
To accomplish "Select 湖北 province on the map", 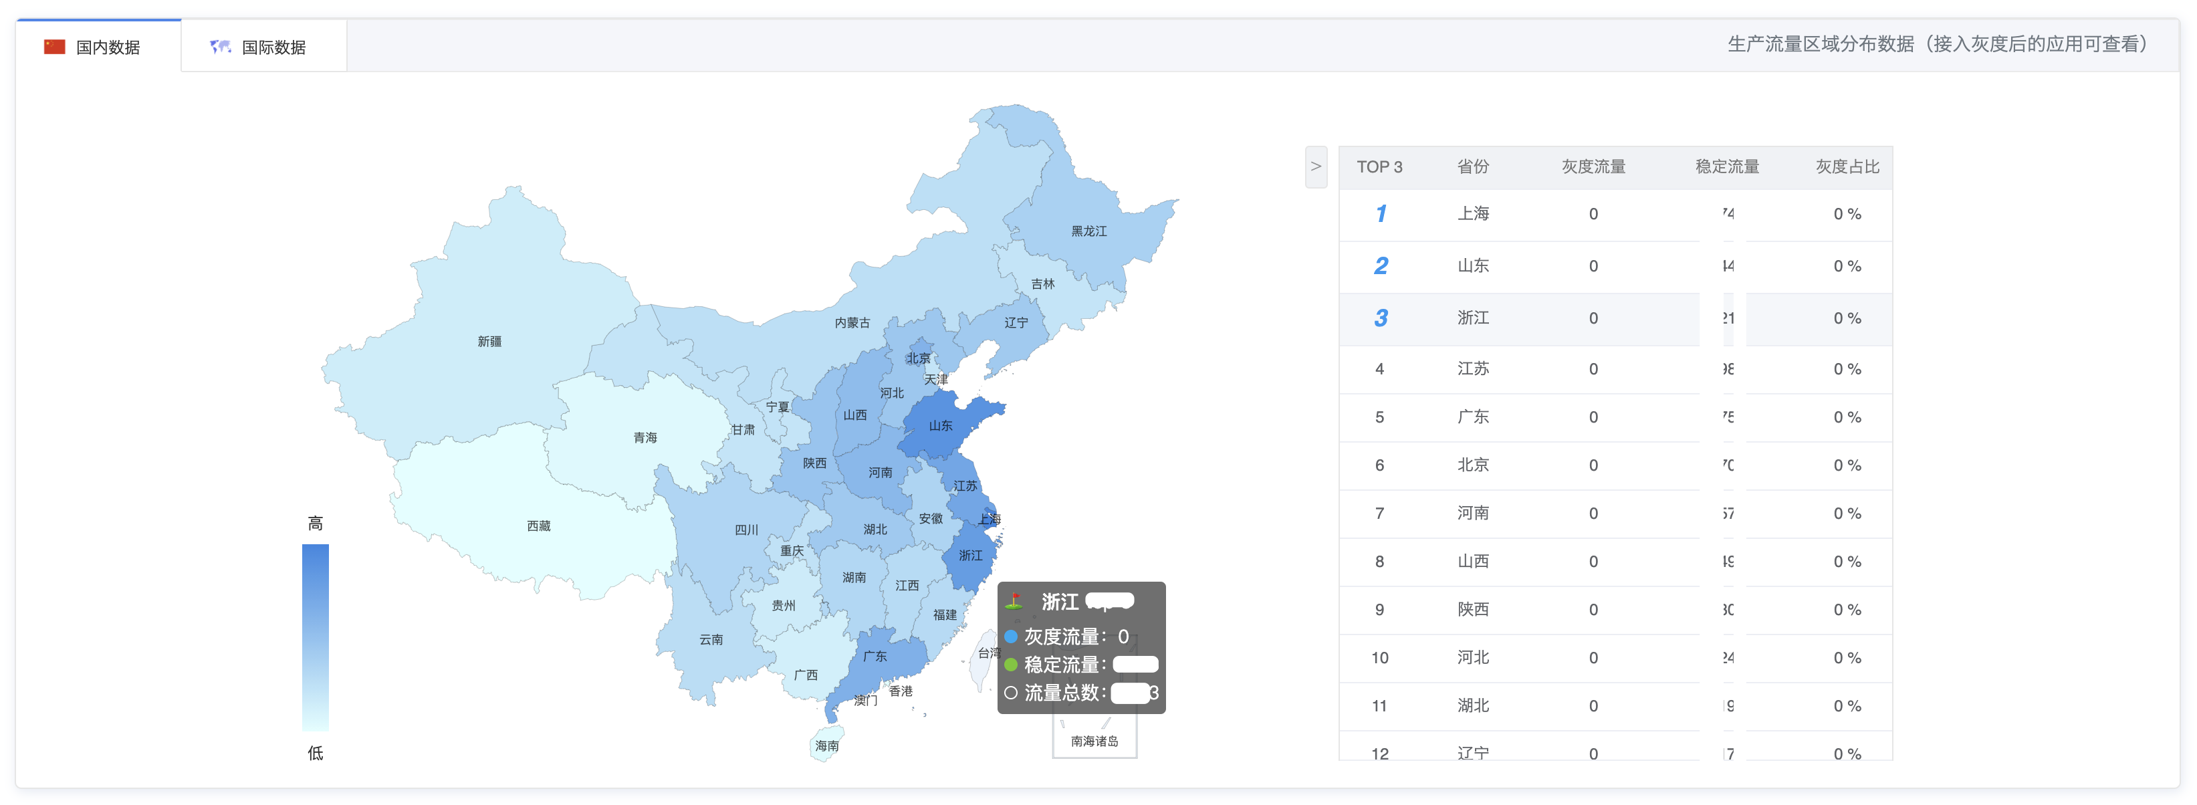I will click(x=875, y=530).
